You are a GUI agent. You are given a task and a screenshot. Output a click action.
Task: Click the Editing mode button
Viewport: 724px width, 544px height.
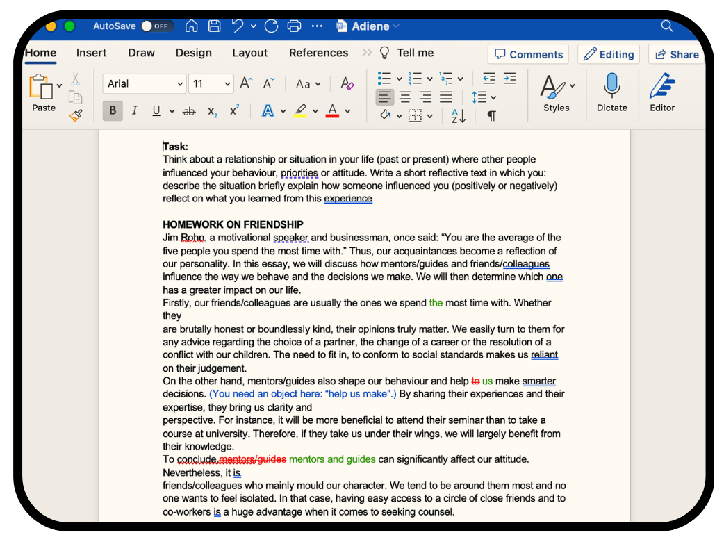[x=609, y=54]
